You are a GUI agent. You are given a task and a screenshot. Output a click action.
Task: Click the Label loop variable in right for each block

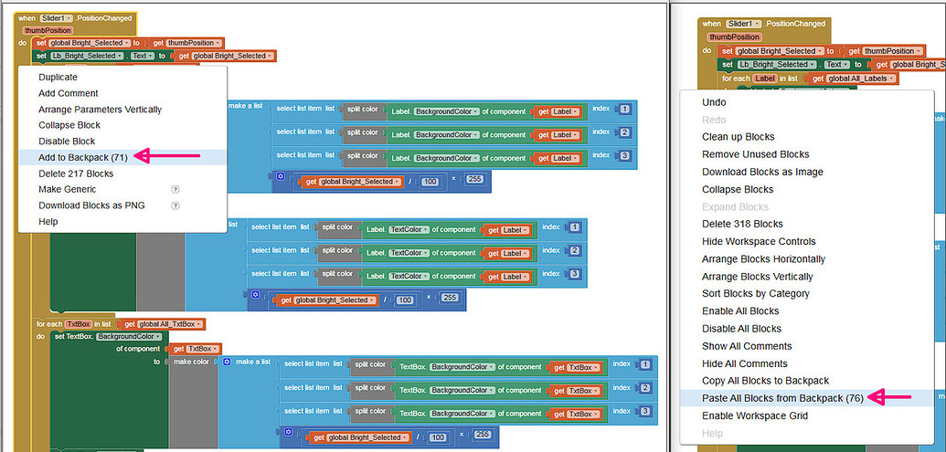tap(765, 79)
